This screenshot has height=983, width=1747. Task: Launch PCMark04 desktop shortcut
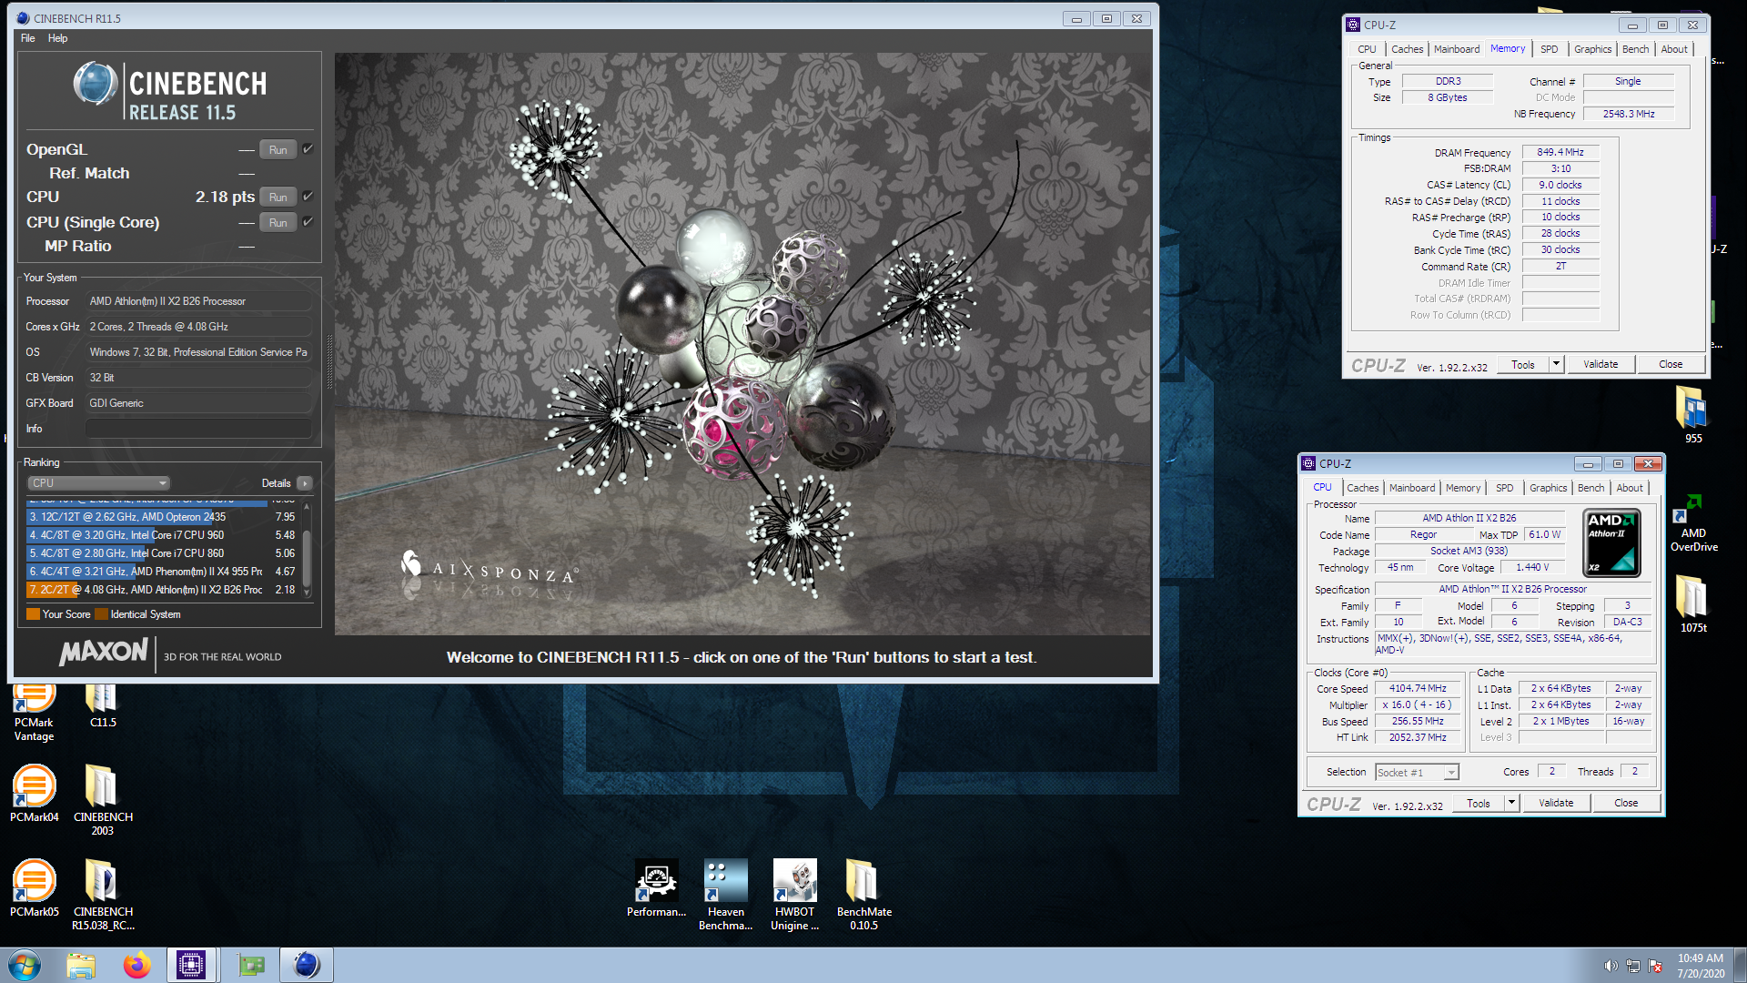click(x=34, y=794)
